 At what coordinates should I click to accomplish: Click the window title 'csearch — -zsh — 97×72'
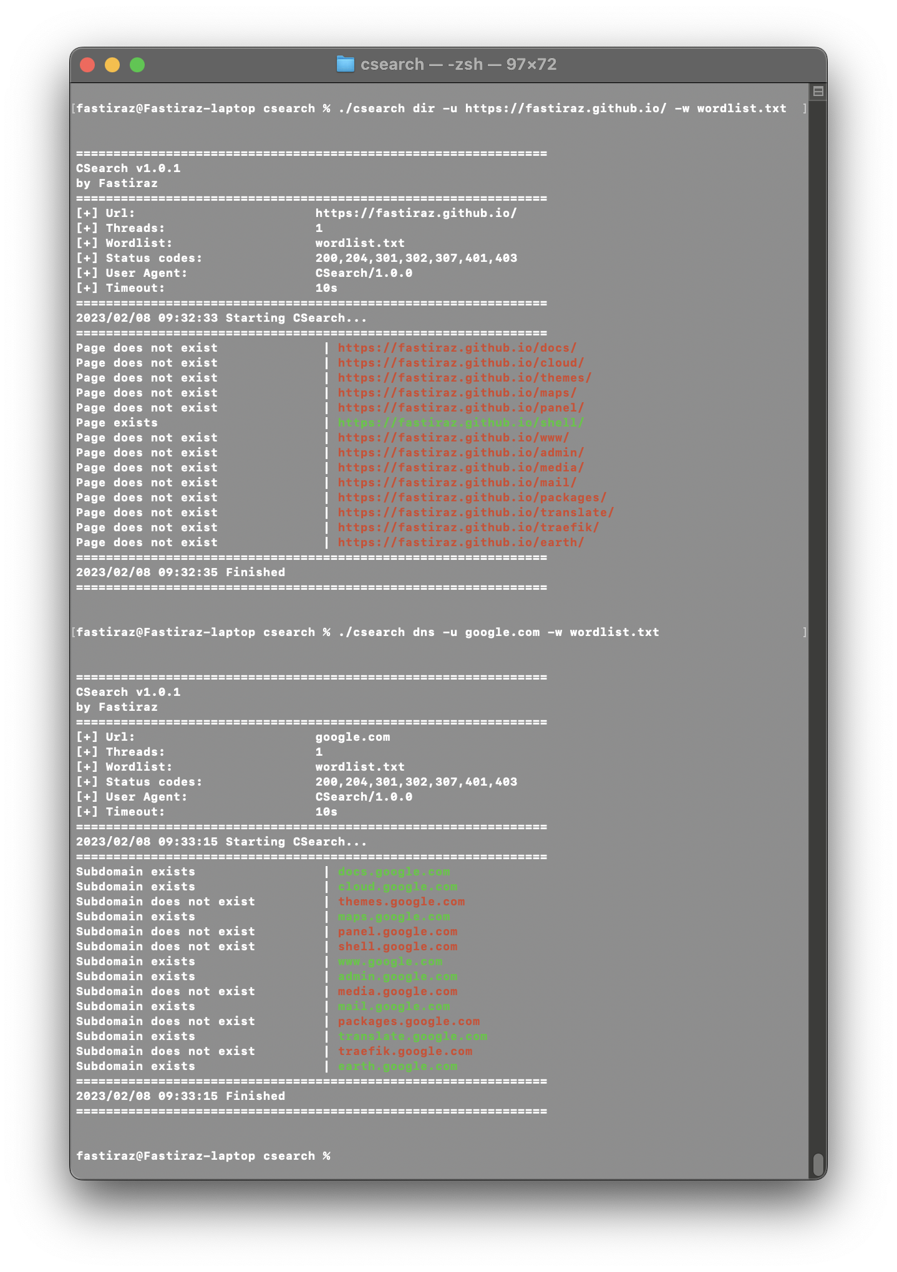(458, 64)
